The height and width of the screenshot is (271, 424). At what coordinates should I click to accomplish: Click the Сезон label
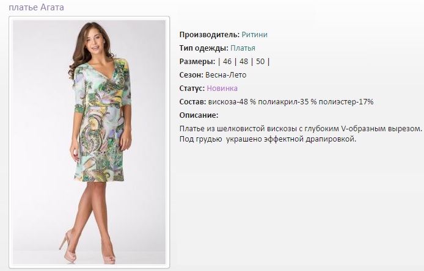pyautogui.click(x=191, y=75)
